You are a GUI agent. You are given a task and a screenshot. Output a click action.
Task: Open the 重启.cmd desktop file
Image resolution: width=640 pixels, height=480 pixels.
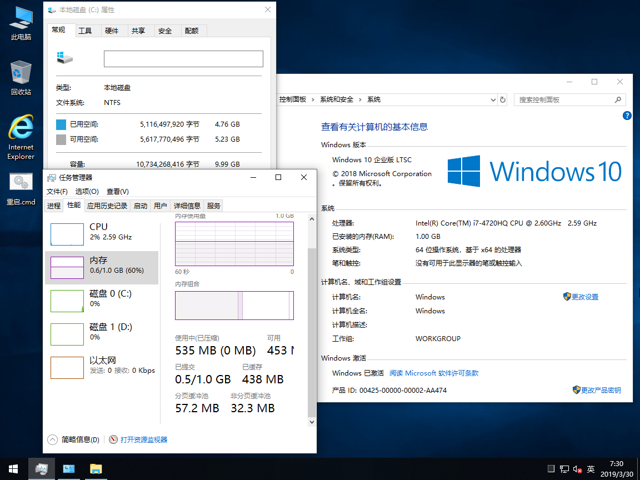click(x=21, y=189)
